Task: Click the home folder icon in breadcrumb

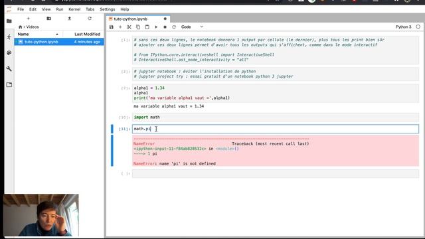Action: click(20, 27)
